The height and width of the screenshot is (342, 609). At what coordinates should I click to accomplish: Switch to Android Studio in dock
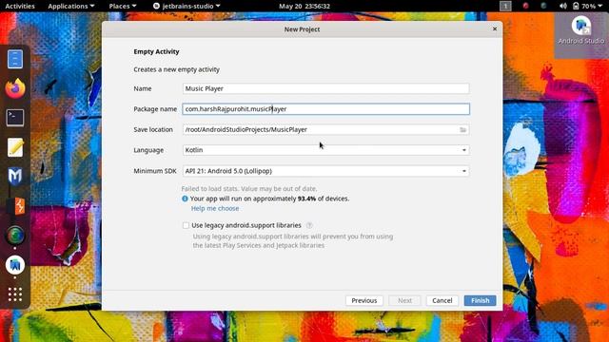tap(15, 265)
